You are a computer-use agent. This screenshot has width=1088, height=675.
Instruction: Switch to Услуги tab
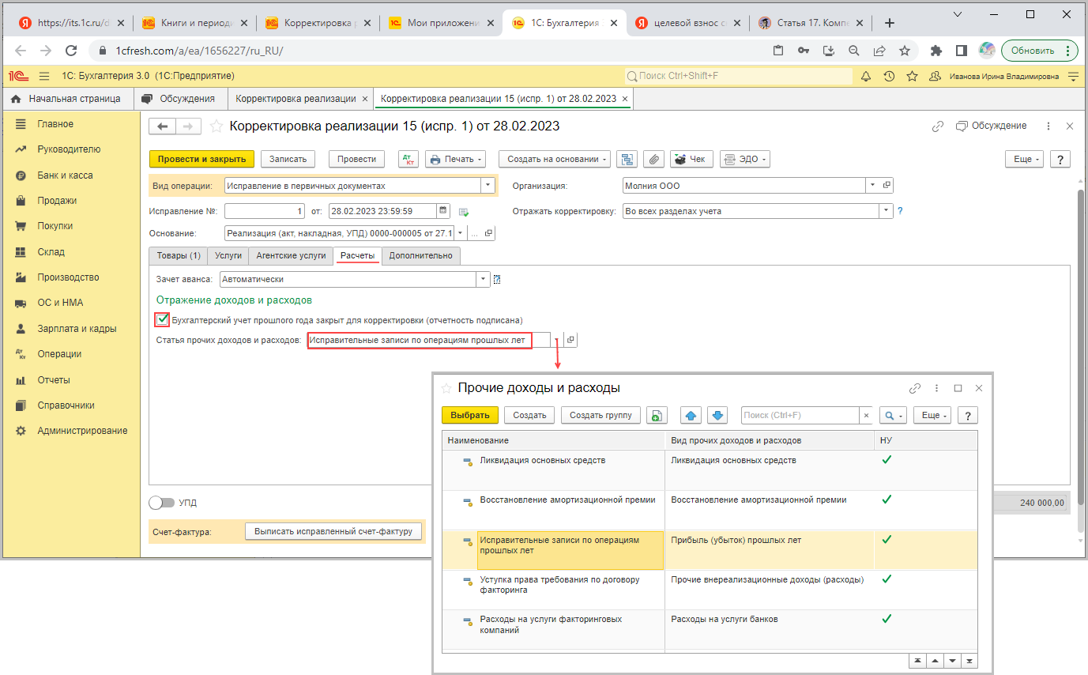coord(228,255)
